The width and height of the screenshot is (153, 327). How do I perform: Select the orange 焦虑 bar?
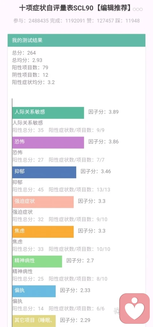[x=43, y=232]
